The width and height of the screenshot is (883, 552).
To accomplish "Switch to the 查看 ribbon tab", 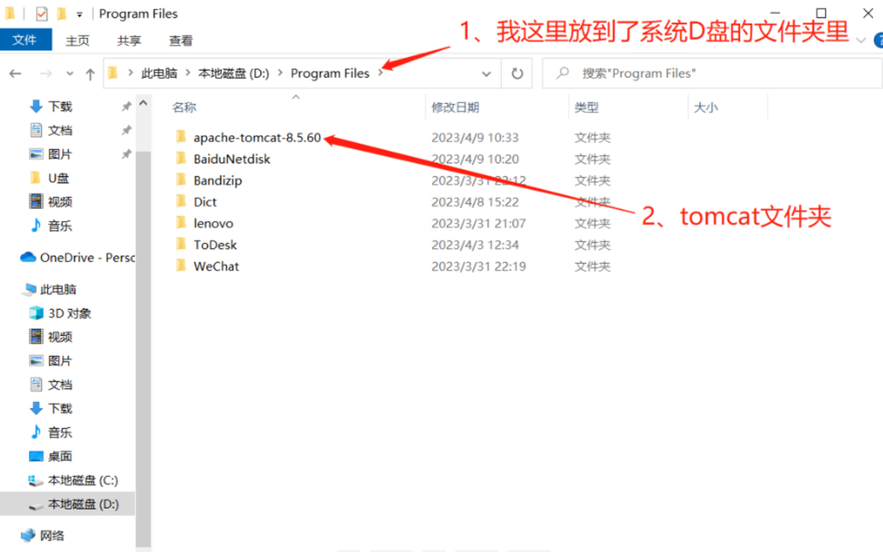I will [181, 41].
